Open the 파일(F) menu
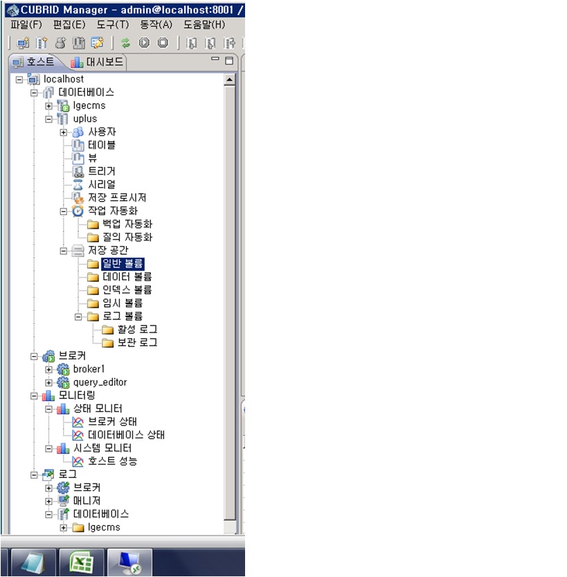 [x=26, y=25]
